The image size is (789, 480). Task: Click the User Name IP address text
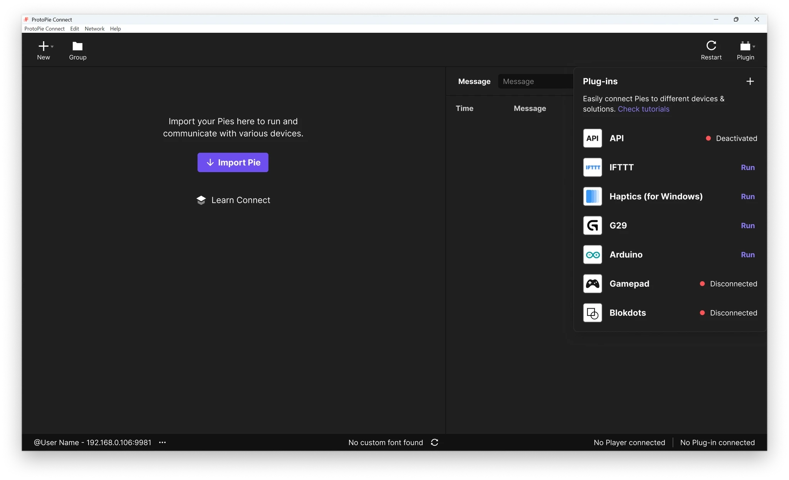[x=92, y=443]
